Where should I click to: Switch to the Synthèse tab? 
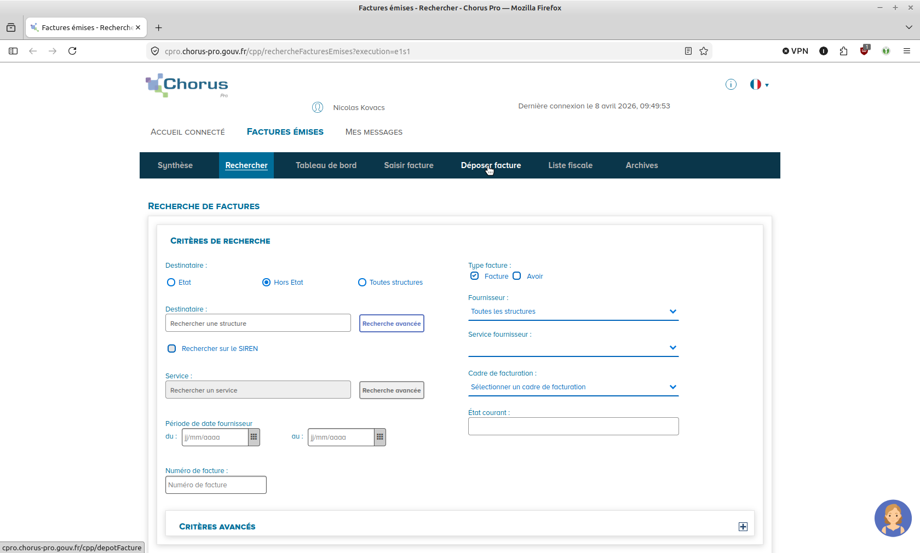(x=175, y=165)
